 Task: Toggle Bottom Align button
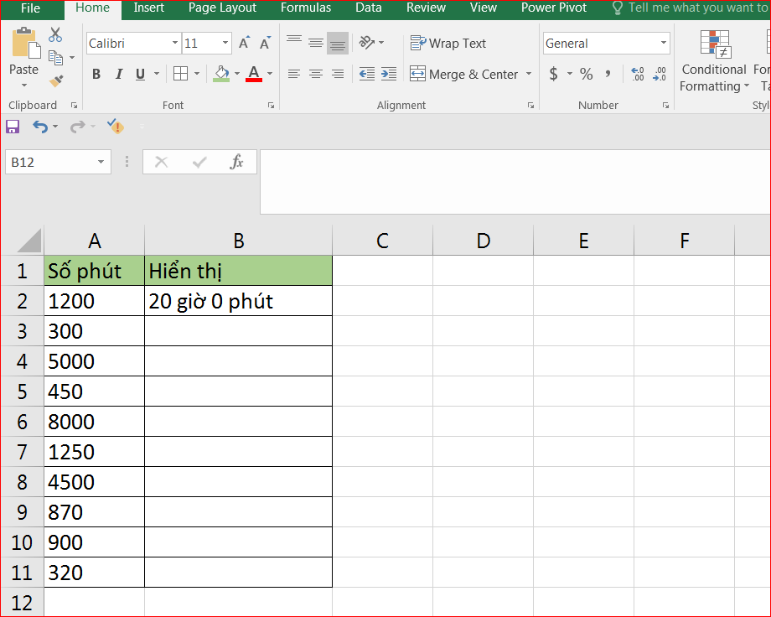click(337, 43)
